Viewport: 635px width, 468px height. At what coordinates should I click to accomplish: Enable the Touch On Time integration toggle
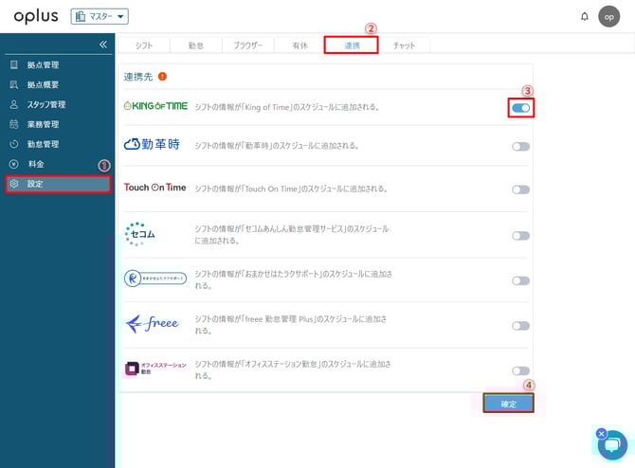coord(520,189)
